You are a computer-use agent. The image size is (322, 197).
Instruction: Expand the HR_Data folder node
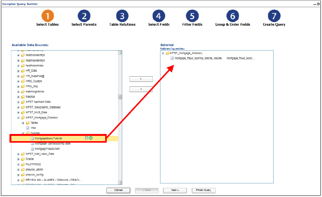tap(18, 71)
